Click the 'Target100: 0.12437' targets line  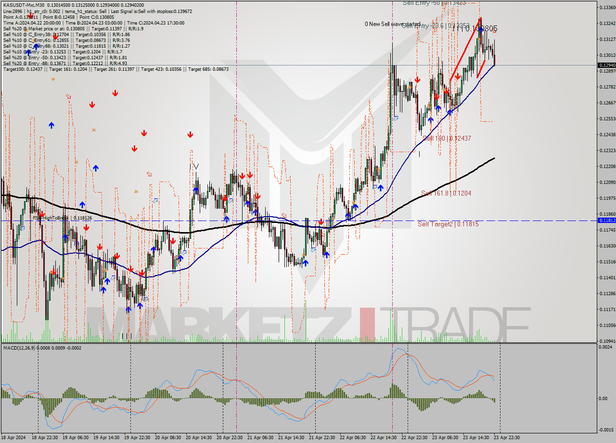point(116,69)
